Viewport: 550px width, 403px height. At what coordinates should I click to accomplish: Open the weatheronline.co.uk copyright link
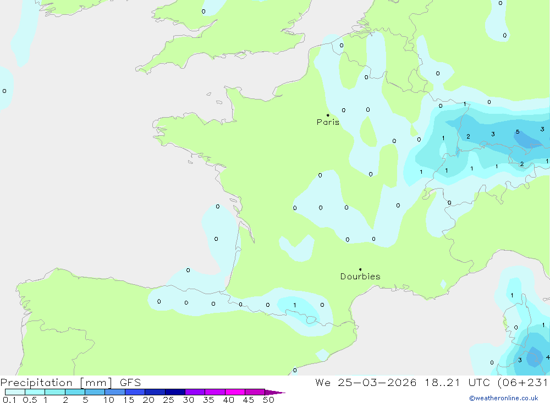[504, 398]
